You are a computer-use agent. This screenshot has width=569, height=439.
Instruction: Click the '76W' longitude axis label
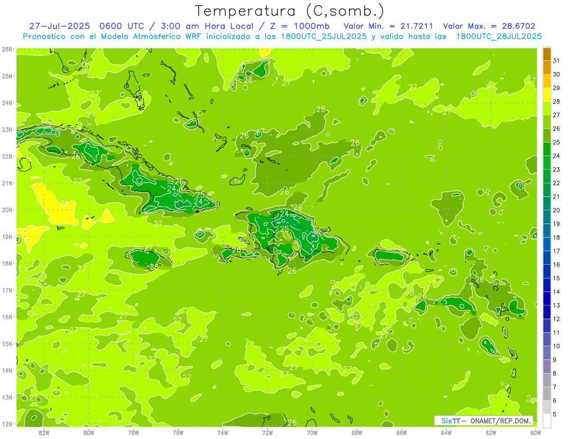pyautogui.click(x=178, y=433)
